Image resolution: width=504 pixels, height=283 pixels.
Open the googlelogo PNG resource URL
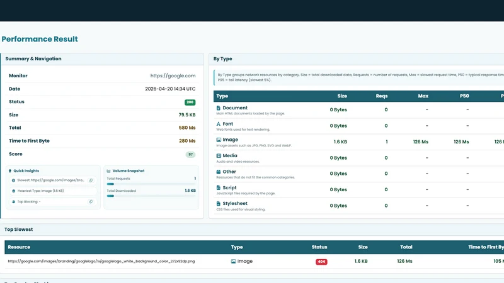pyautogui.click(x=101, y=261)
